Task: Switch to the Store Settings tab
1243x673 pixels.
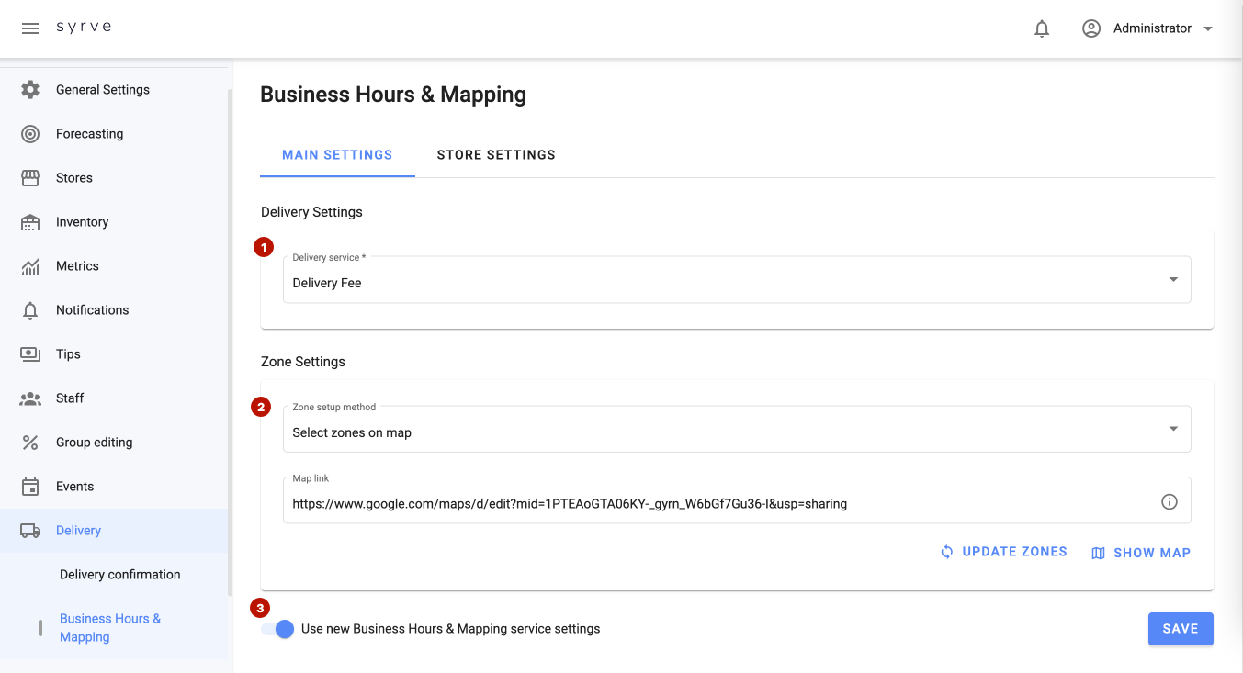Action: coord(496,155)
